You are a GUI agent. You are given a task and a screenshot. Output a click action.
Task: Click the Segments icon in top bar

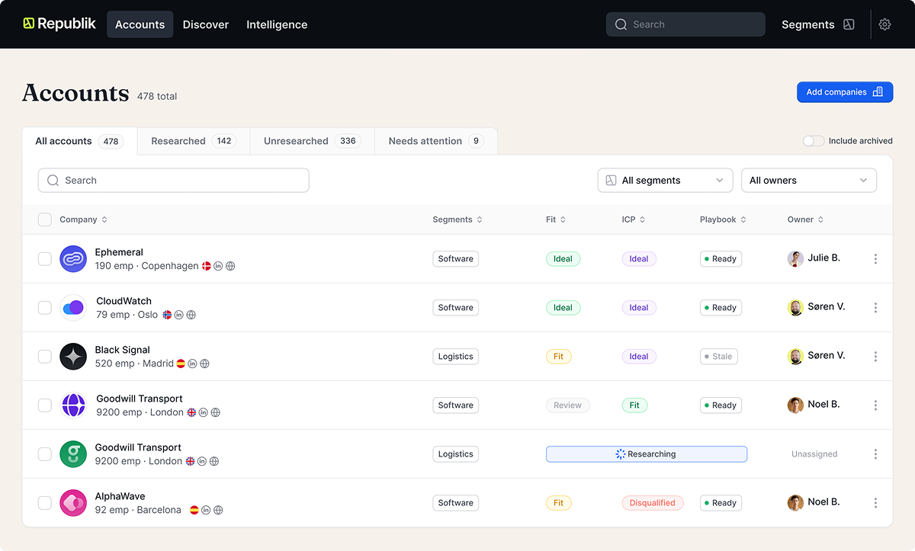[x=849, y=24]
